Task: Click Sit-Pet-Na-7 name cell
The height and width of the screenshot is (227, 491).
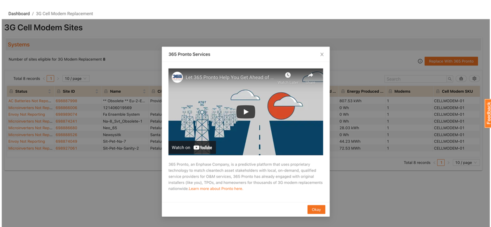Action: tap(114, 141)
